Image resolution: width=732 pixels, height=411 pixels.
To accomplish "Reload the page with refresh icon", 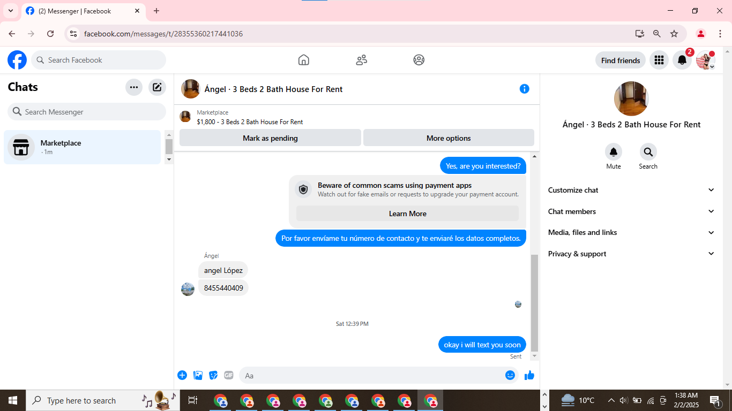I will coord(50,34).
